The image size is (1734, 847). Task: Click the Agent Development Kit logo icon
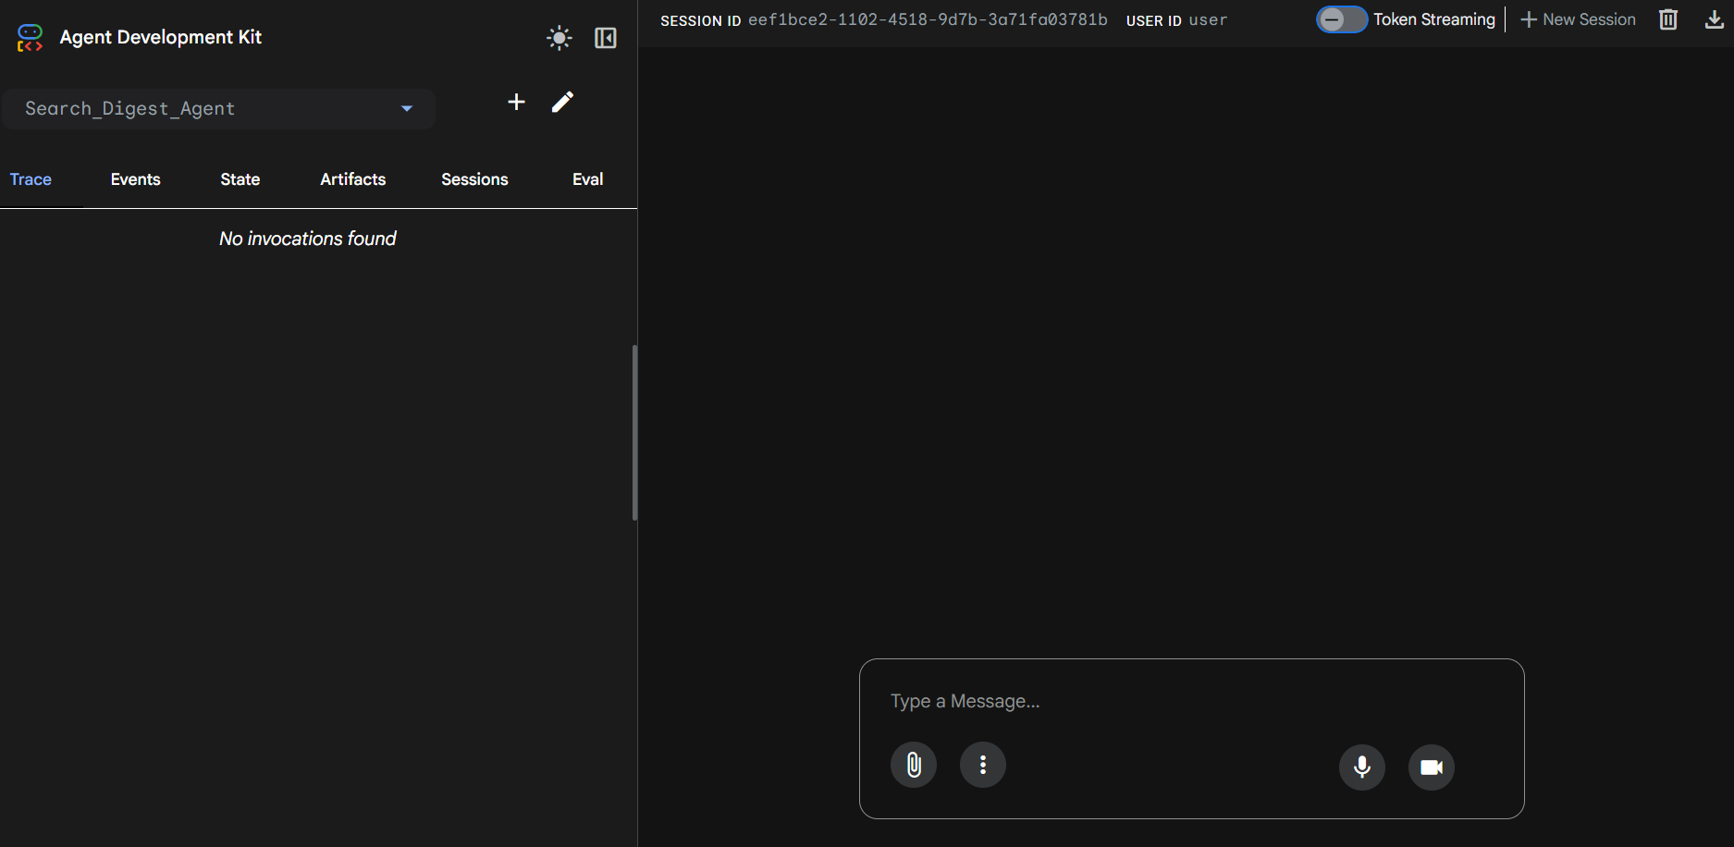point(30,38)
